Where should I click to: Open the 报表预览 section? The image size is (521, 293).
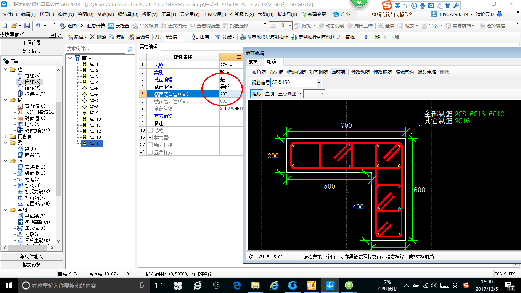click(x=31, y=264)
